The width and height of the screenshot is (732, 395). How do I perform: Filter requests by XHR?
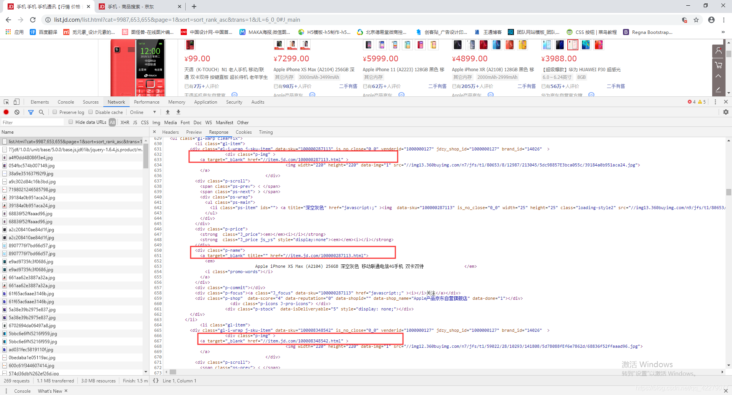click(125, 122)
